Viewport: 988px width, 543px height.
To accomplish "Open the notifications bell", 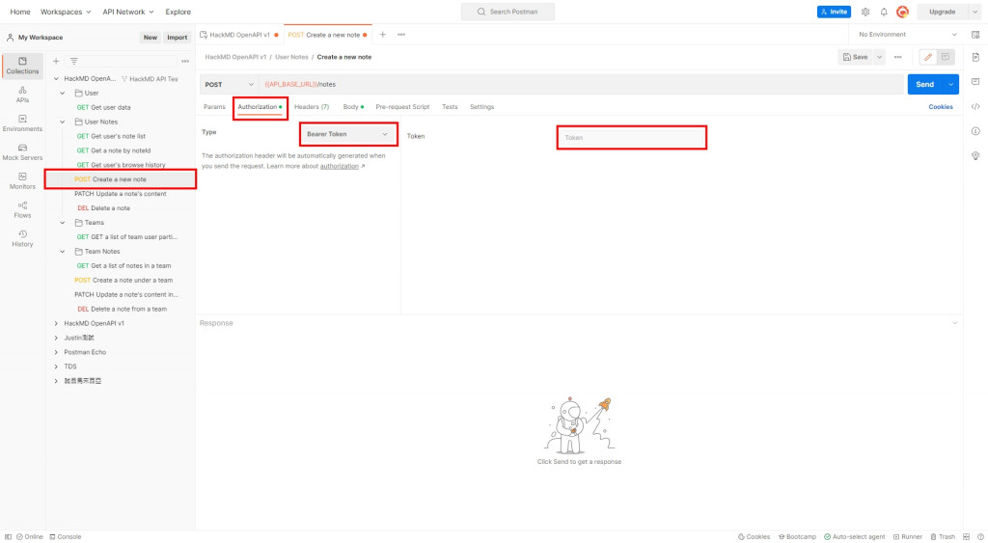I will [x=884, y=12].
